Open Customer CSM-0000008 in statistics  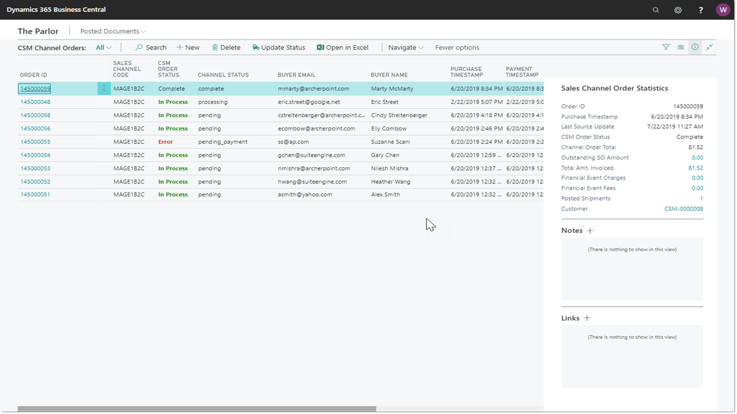(683, 209)
